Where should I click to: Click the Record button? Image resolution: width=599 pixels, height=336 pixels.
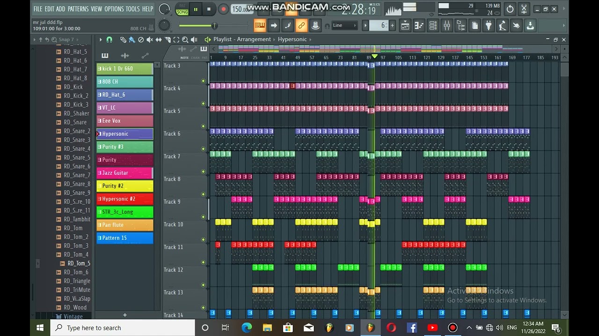click(x=223, y=9)
